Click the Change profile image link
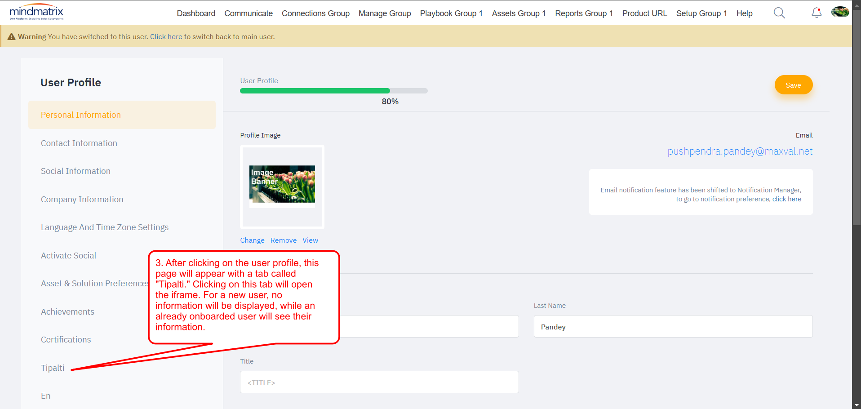This screenshot has width=861, height=409. click(252, 240)
